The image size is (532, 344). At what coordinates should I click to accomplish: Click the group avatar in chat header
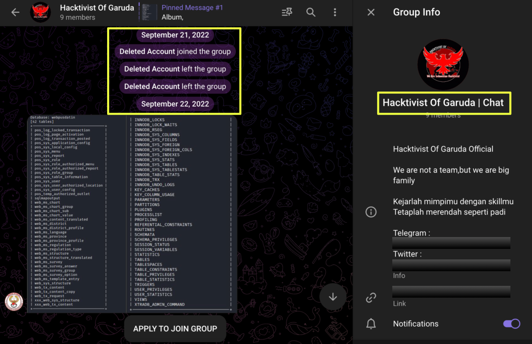coord(40,12)
